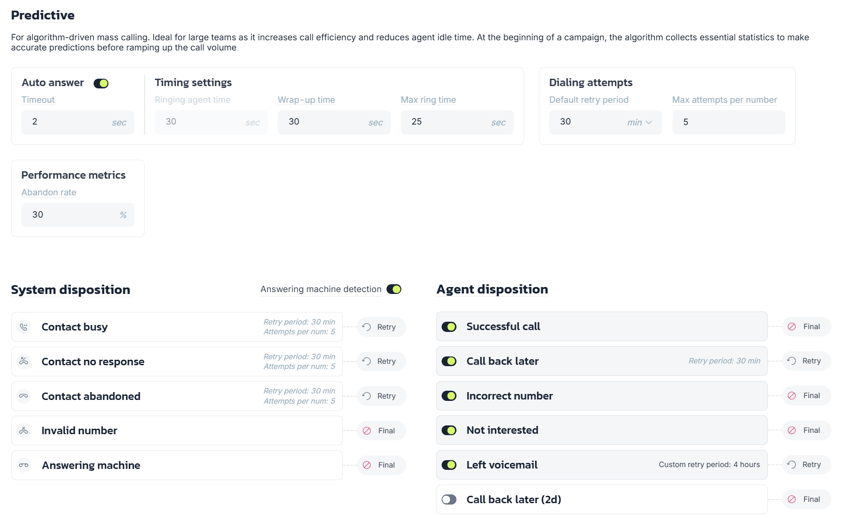Click the Final prohibited icon for Successful call
The height and width of the screenshot is (518, 842).
tap(792, 327)
